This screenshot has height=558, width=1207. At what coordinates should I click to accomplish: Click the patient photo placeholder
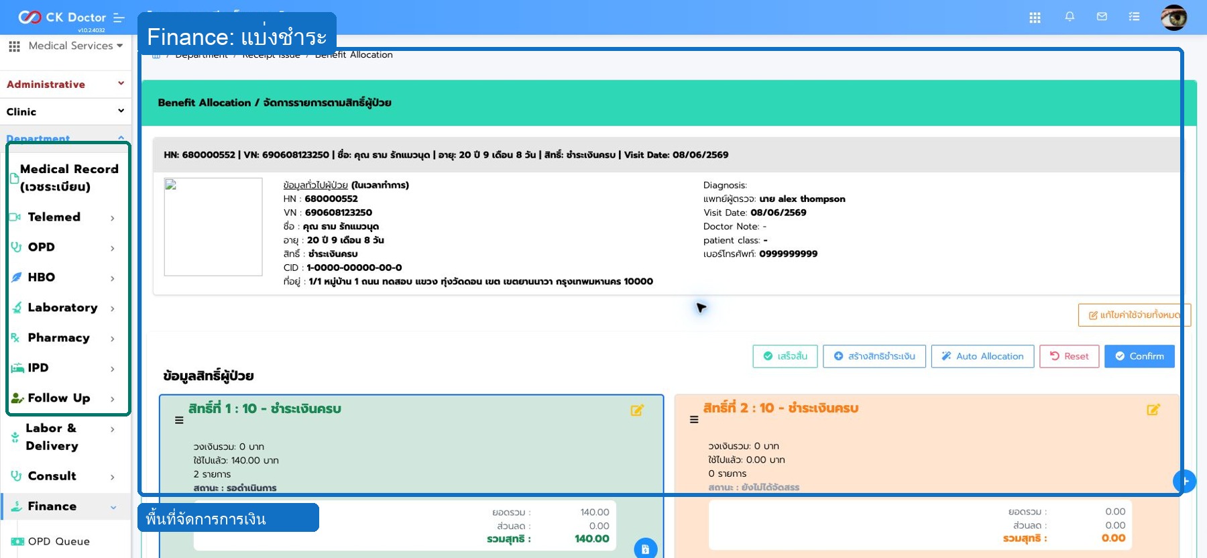[x=213, y=227]
